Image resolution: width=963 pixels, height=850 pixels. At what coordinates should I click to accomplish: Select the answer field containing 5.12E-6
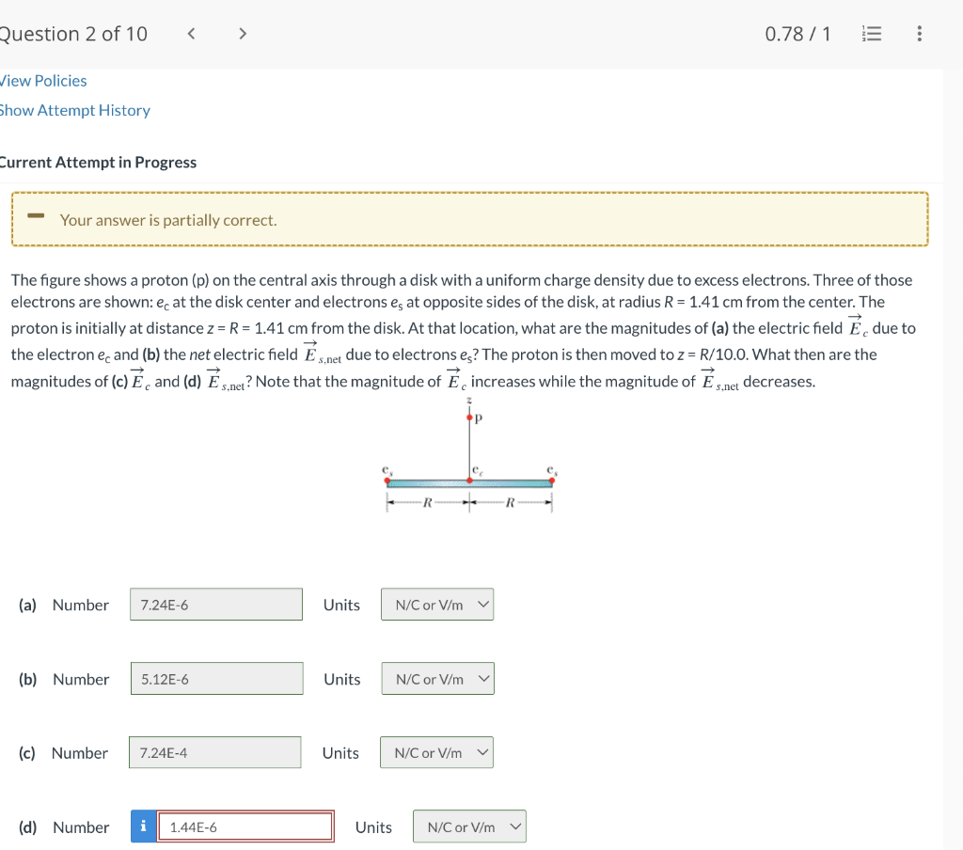pos(216,678)
